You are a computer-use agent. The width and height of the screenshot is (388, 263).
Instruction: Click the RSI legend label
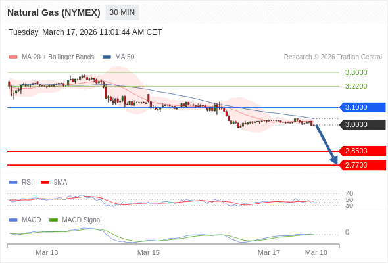tap(27, 183)
